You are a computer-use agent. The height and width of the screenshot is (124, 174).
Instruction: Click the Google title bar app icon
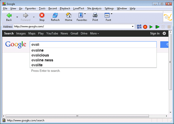coord(4,4)
